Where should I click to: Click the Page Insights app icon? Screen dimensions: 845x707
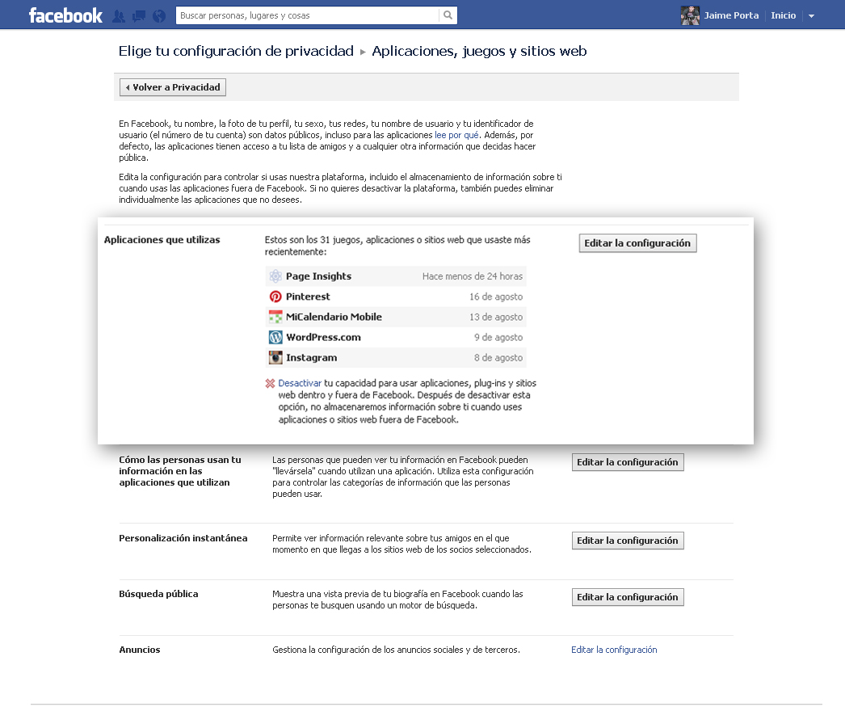pyautogui.click(x=275, y=276)
